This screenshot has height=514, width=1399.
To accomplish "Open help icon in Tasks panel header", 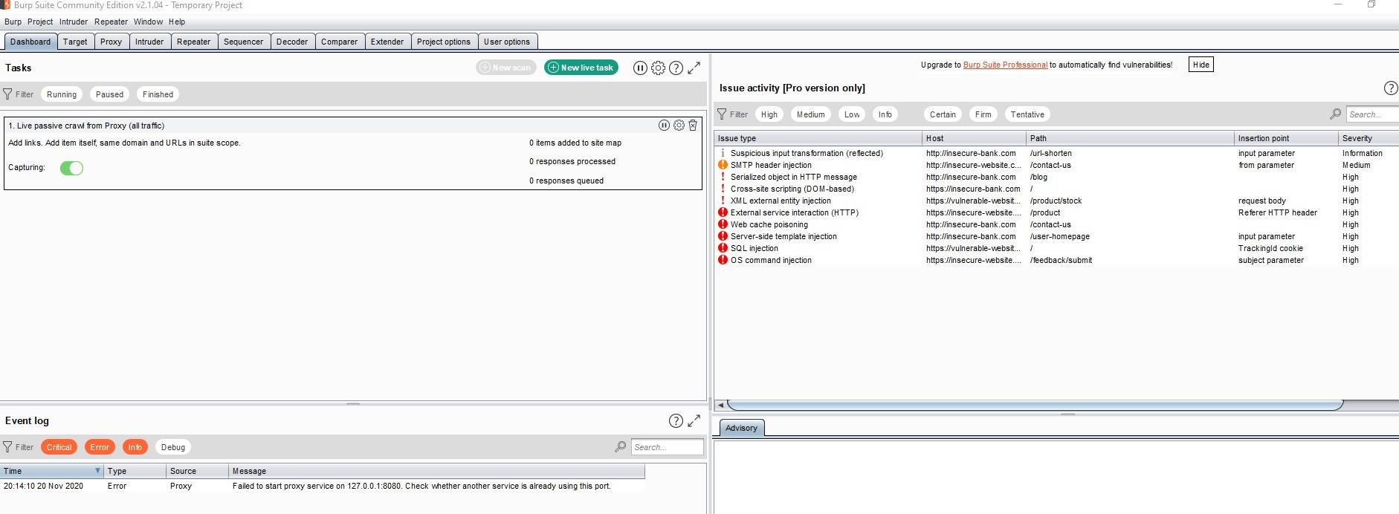I will [676, 68].
